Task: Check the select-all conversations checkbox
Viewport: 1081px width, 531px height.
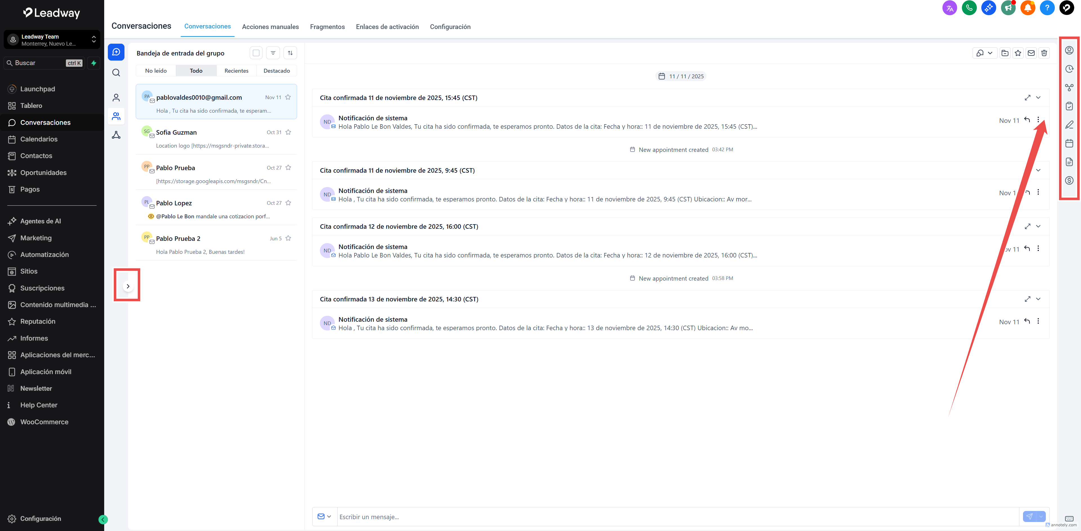Action: point(256,53)
